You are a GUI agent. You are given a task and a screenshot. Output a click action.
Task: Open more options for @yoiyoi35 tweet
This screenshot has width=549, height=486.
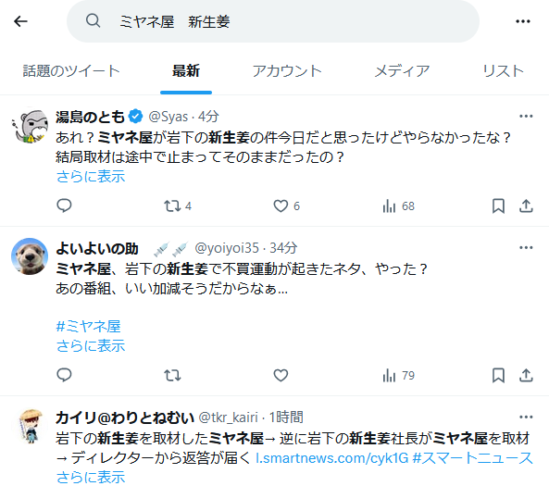click(526, 247)
